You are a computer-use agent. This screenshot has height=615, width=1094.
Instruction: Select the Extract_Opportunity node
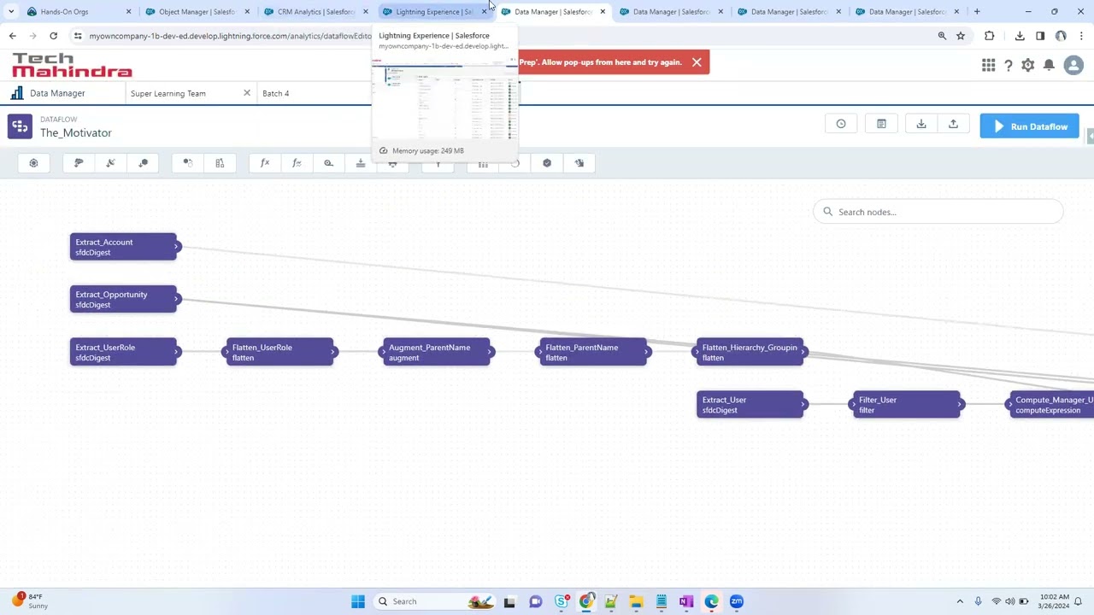[x=125, y=299]
